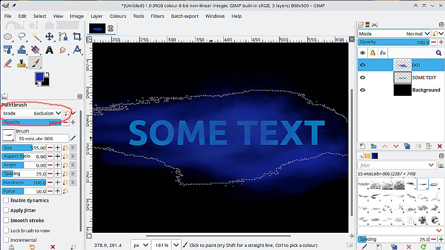The image size is (445, 250).
Task: Open the px units dropdown
Action: pyautogui.click(x=140, y=245)
